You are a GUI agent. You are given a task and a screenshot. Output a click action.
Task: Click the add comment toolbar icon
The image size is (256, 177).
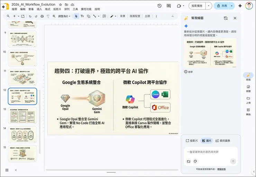104,16
